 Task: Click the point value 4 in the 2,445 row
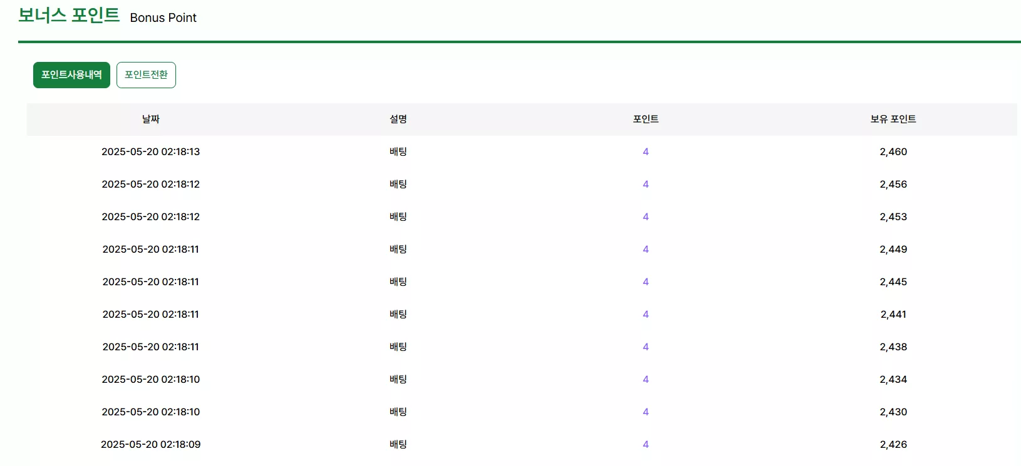[646, 281]
